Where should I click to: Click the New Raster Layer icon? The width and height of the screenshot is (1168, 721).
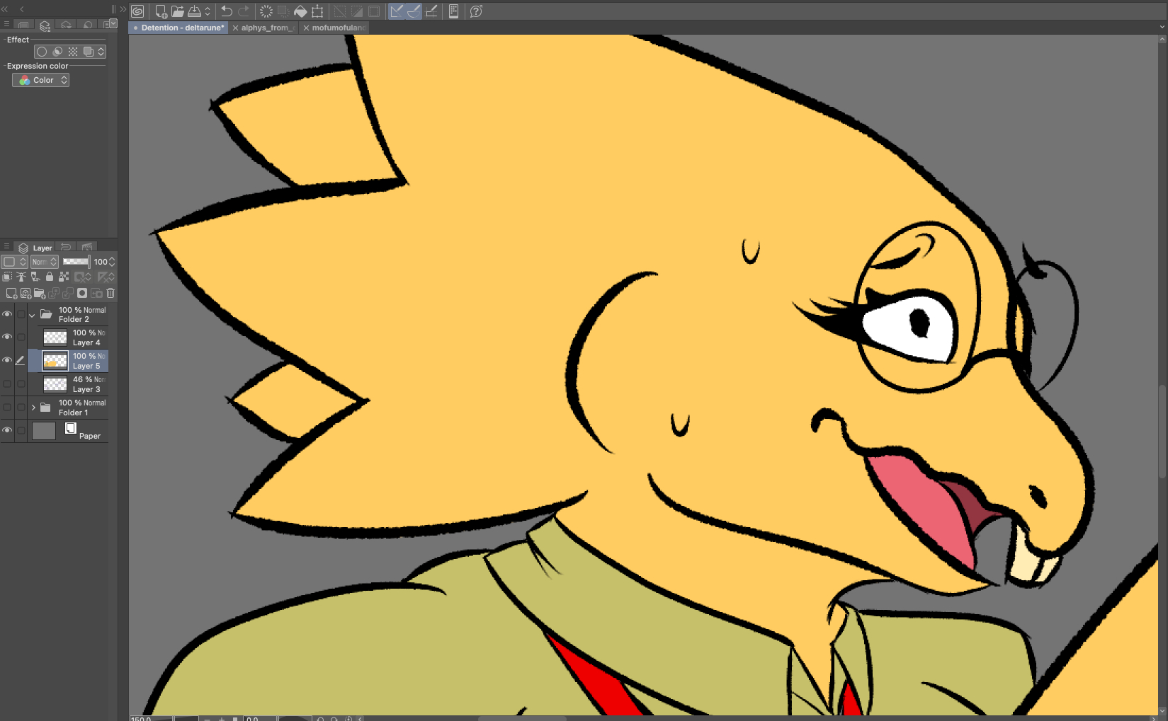point(11,293)
